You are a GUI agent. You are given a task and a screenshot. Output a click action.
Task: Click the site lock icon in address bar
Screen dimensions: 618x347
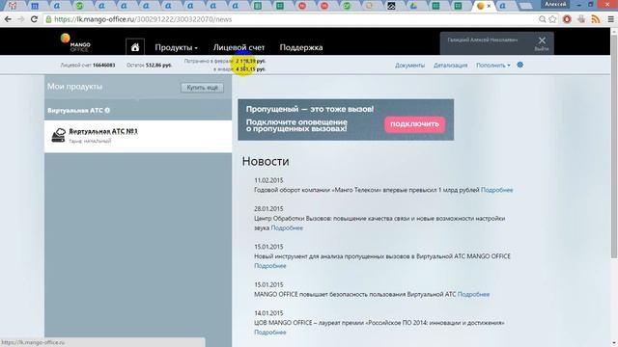pyautogui.click(x=49, y=19)
